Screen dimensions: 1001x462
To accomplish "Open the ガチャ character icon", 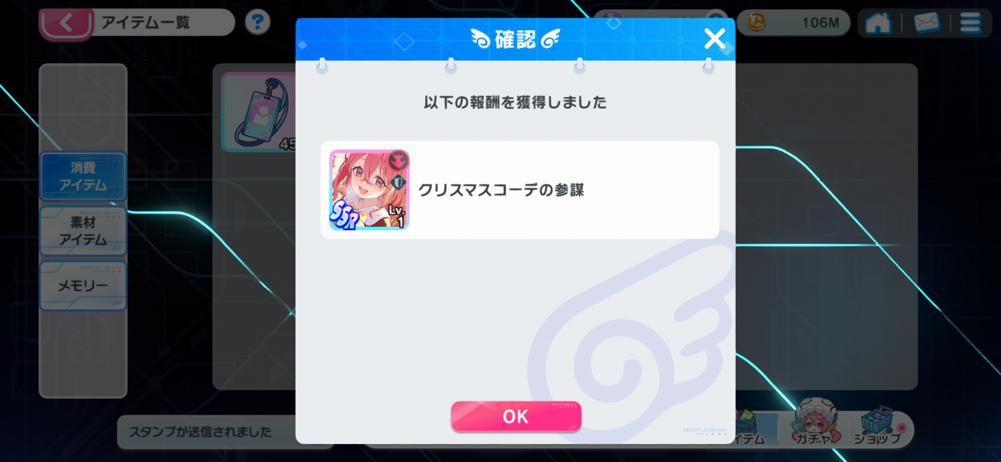I will (816, 421).
